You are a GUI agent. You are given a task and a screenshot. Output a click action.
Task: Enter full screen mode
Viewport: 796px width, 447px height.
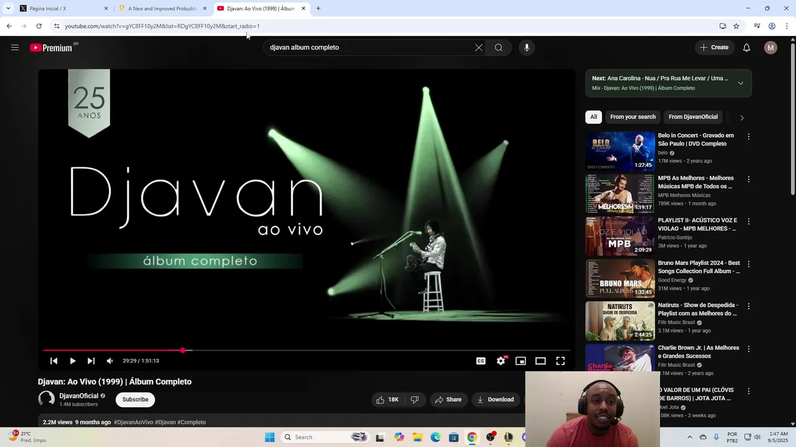tap(560, 361)
